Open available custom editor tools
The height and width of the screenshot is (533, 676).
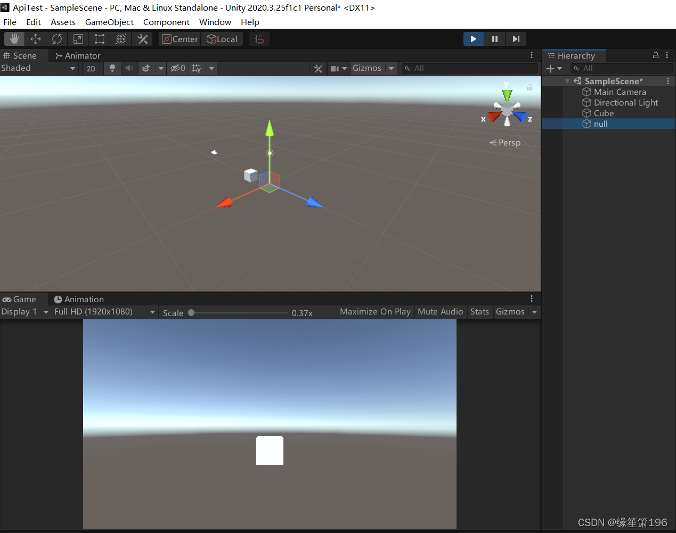point(142,38)
